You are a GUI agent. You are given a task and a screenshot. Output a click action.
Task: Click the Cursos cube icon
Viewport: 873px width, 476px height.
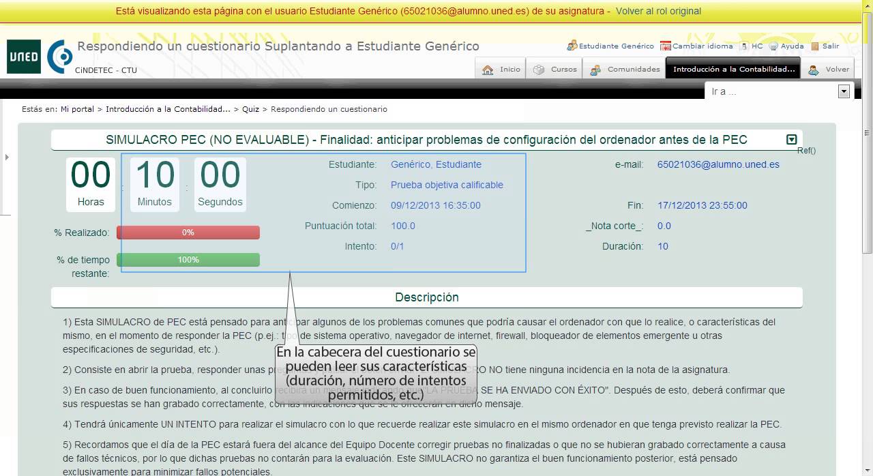[539, 70]
